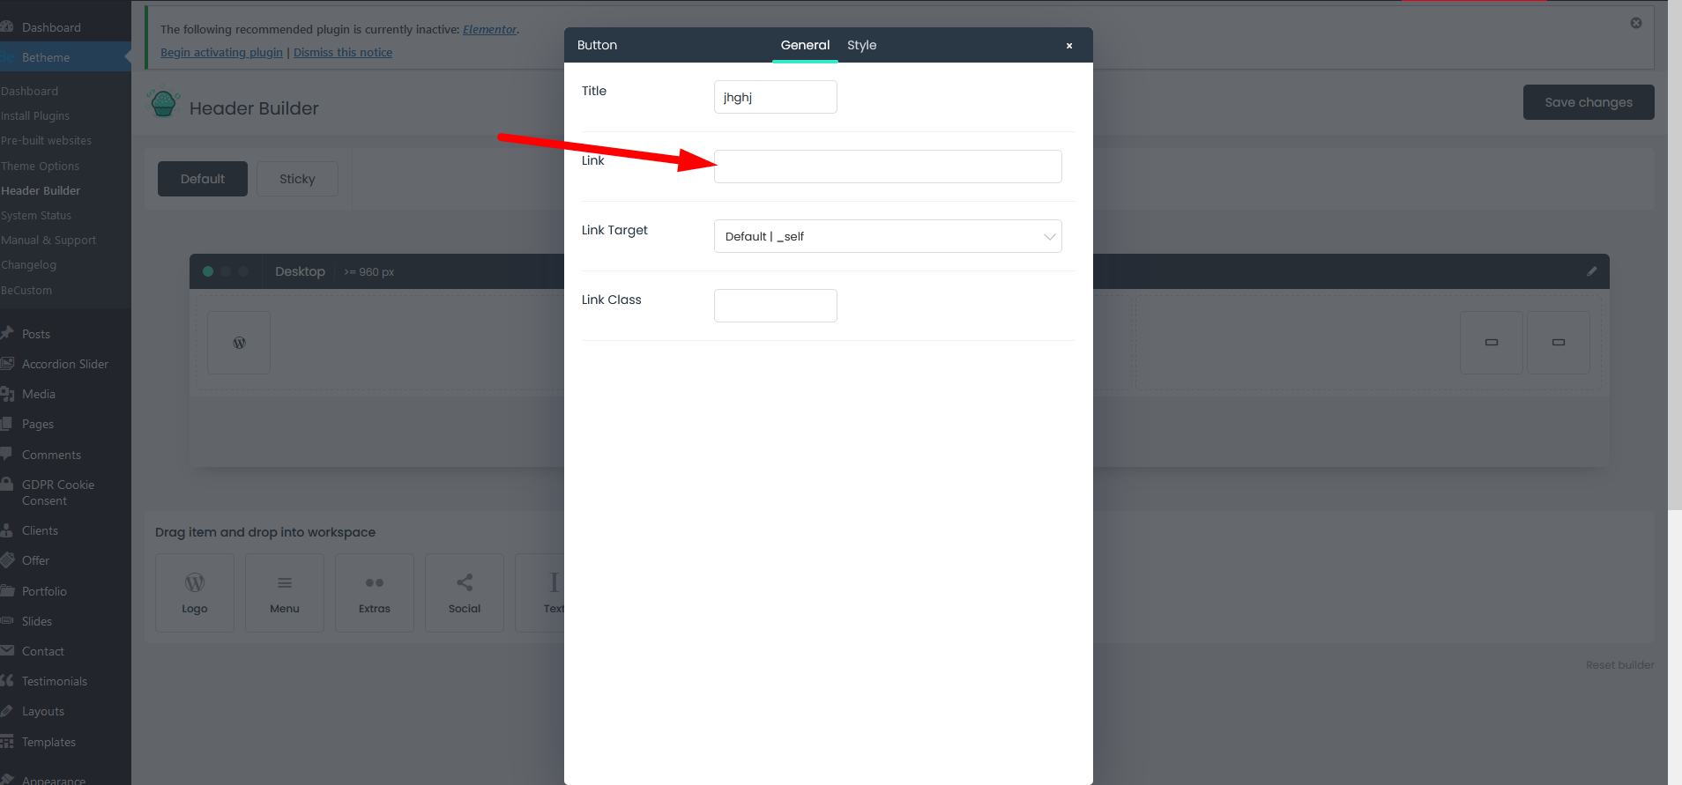Click the Link input field
1682x785 pixels.
point(888,167)
